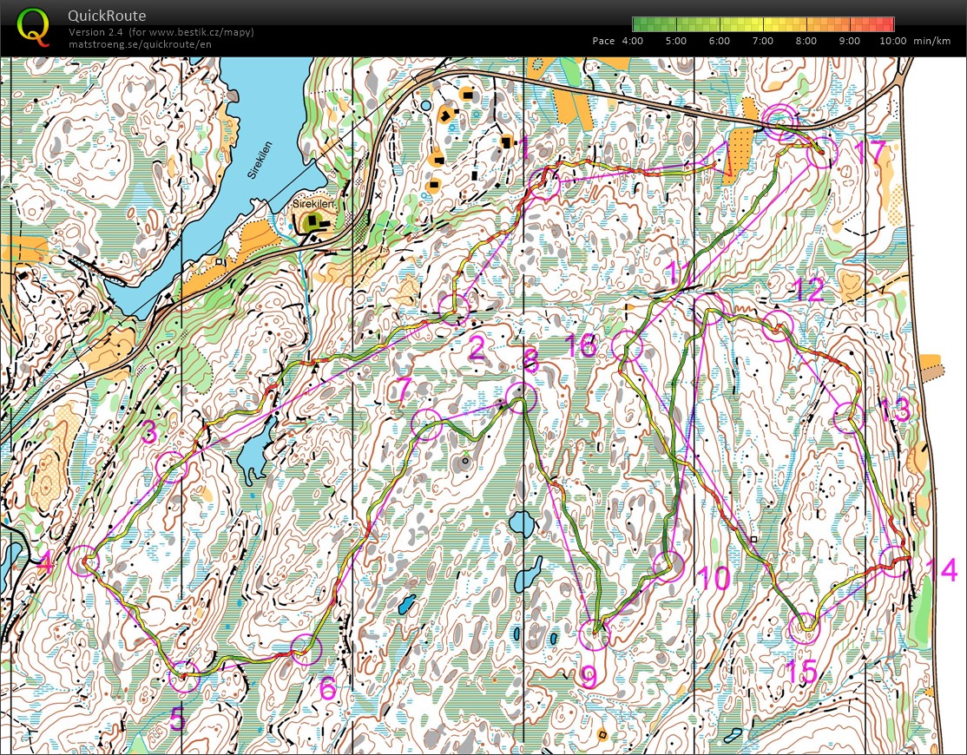Click the 'Sirekilen' farm label by the buildings
Viewport: 967px width, 755px height.
click(312, 204)
